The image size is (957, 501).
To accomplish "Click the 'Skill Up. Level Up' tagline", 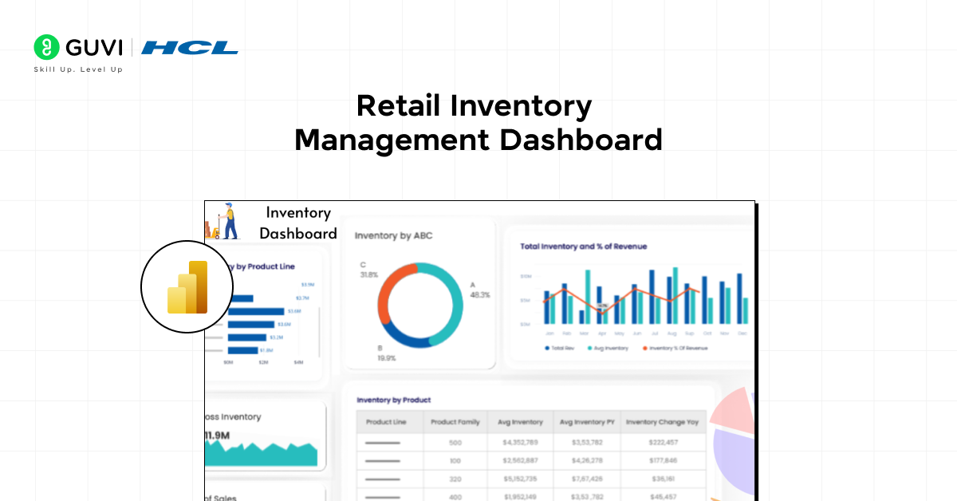I will 78,69.
